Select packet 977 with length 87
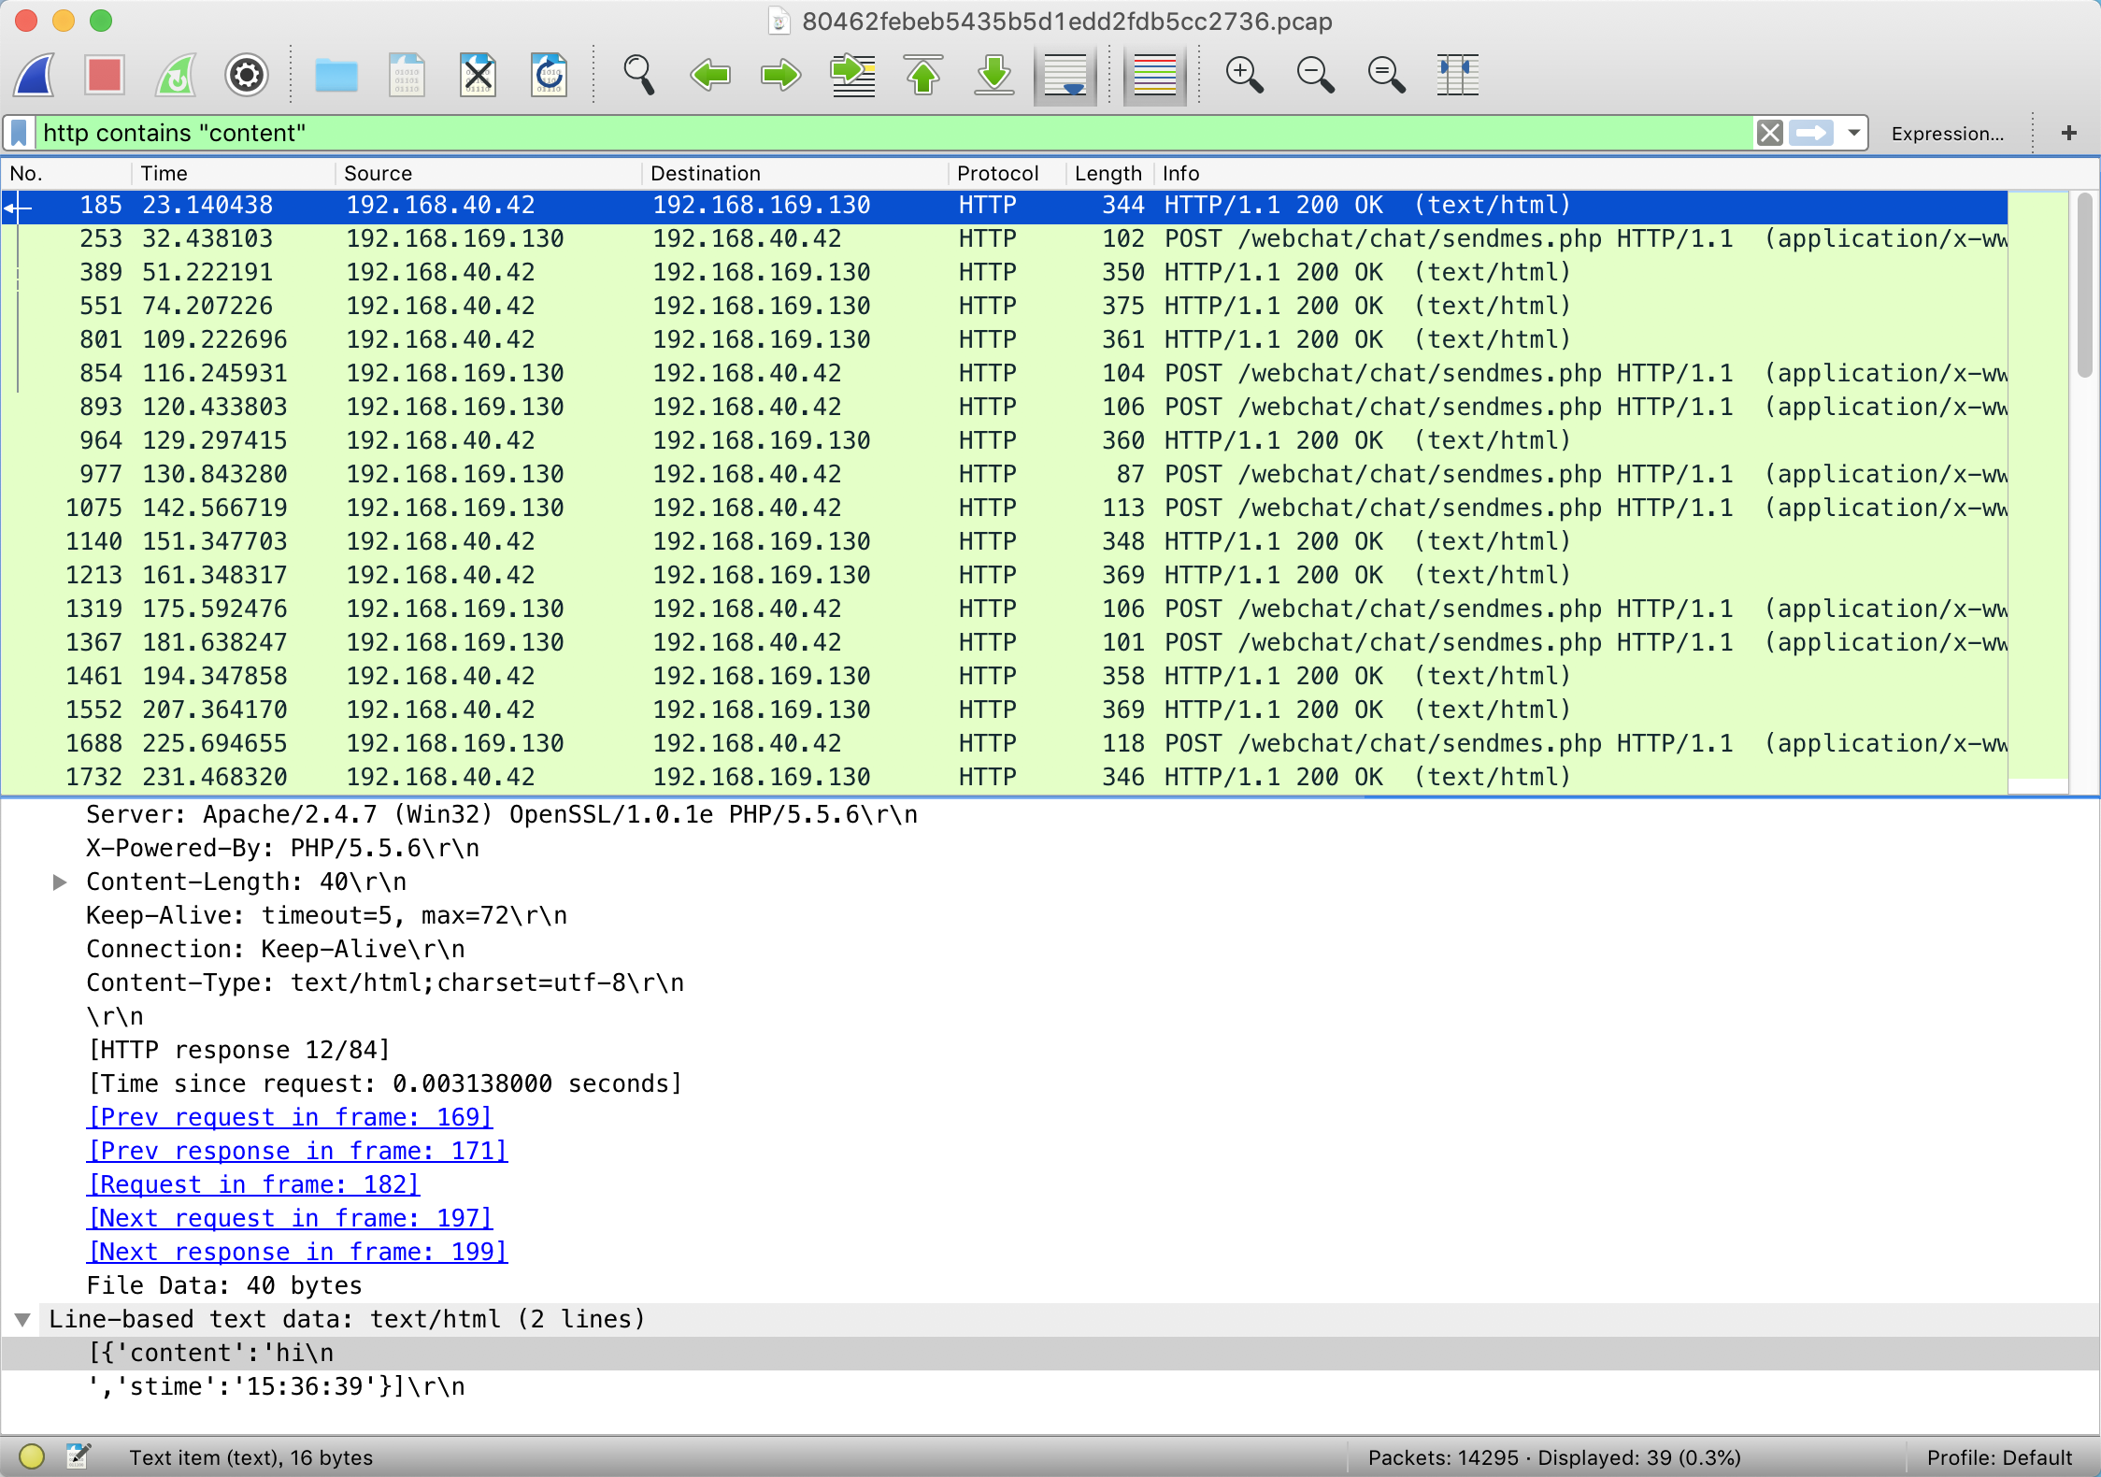Screen dimensions: 2101x1477 (1005, 474)
